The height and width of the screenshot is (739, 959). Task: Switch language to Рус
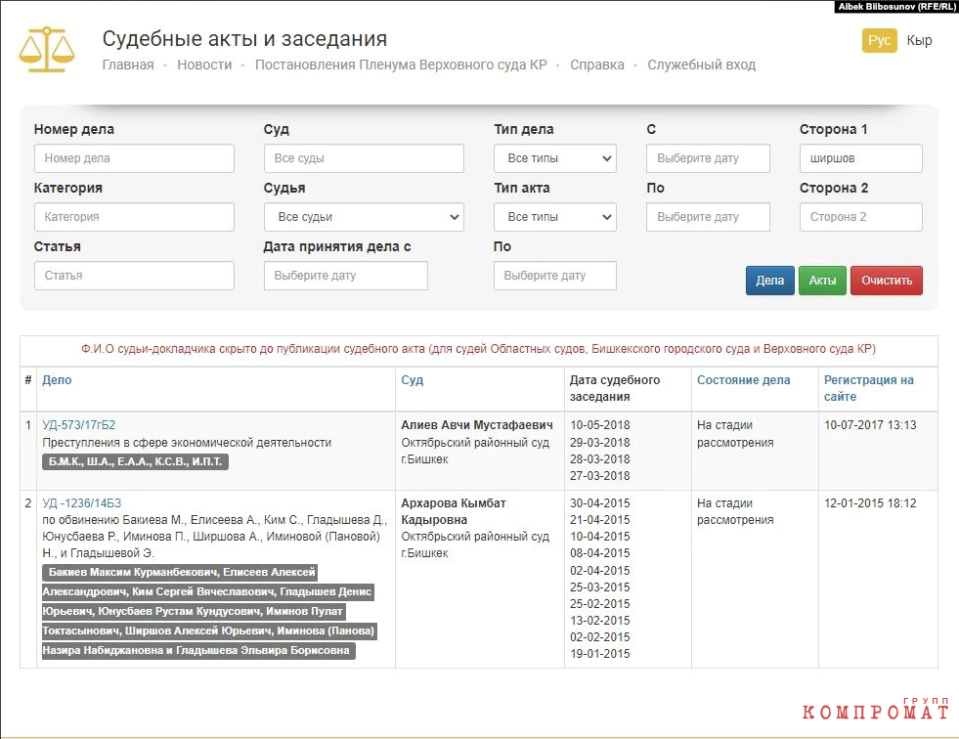coord(880,40)
